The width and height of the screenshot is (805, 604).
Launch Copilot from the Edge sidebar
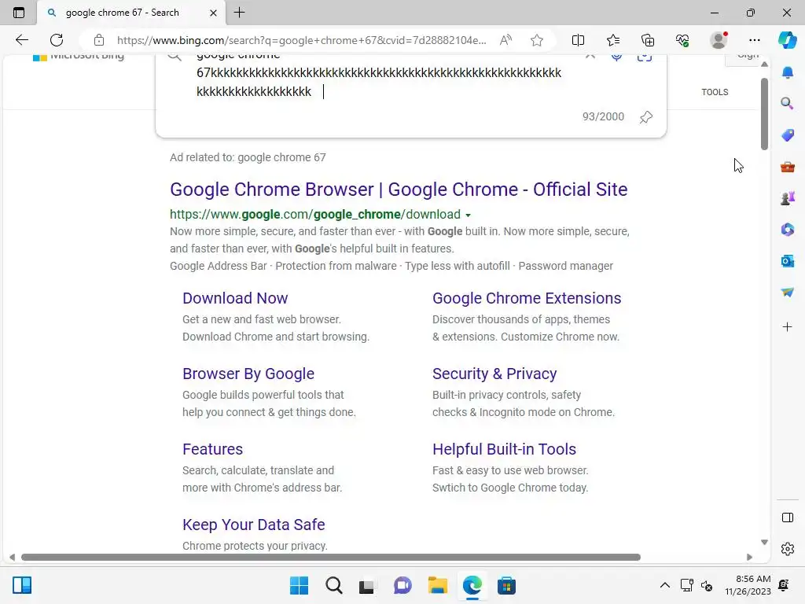(x=788, y=40)
